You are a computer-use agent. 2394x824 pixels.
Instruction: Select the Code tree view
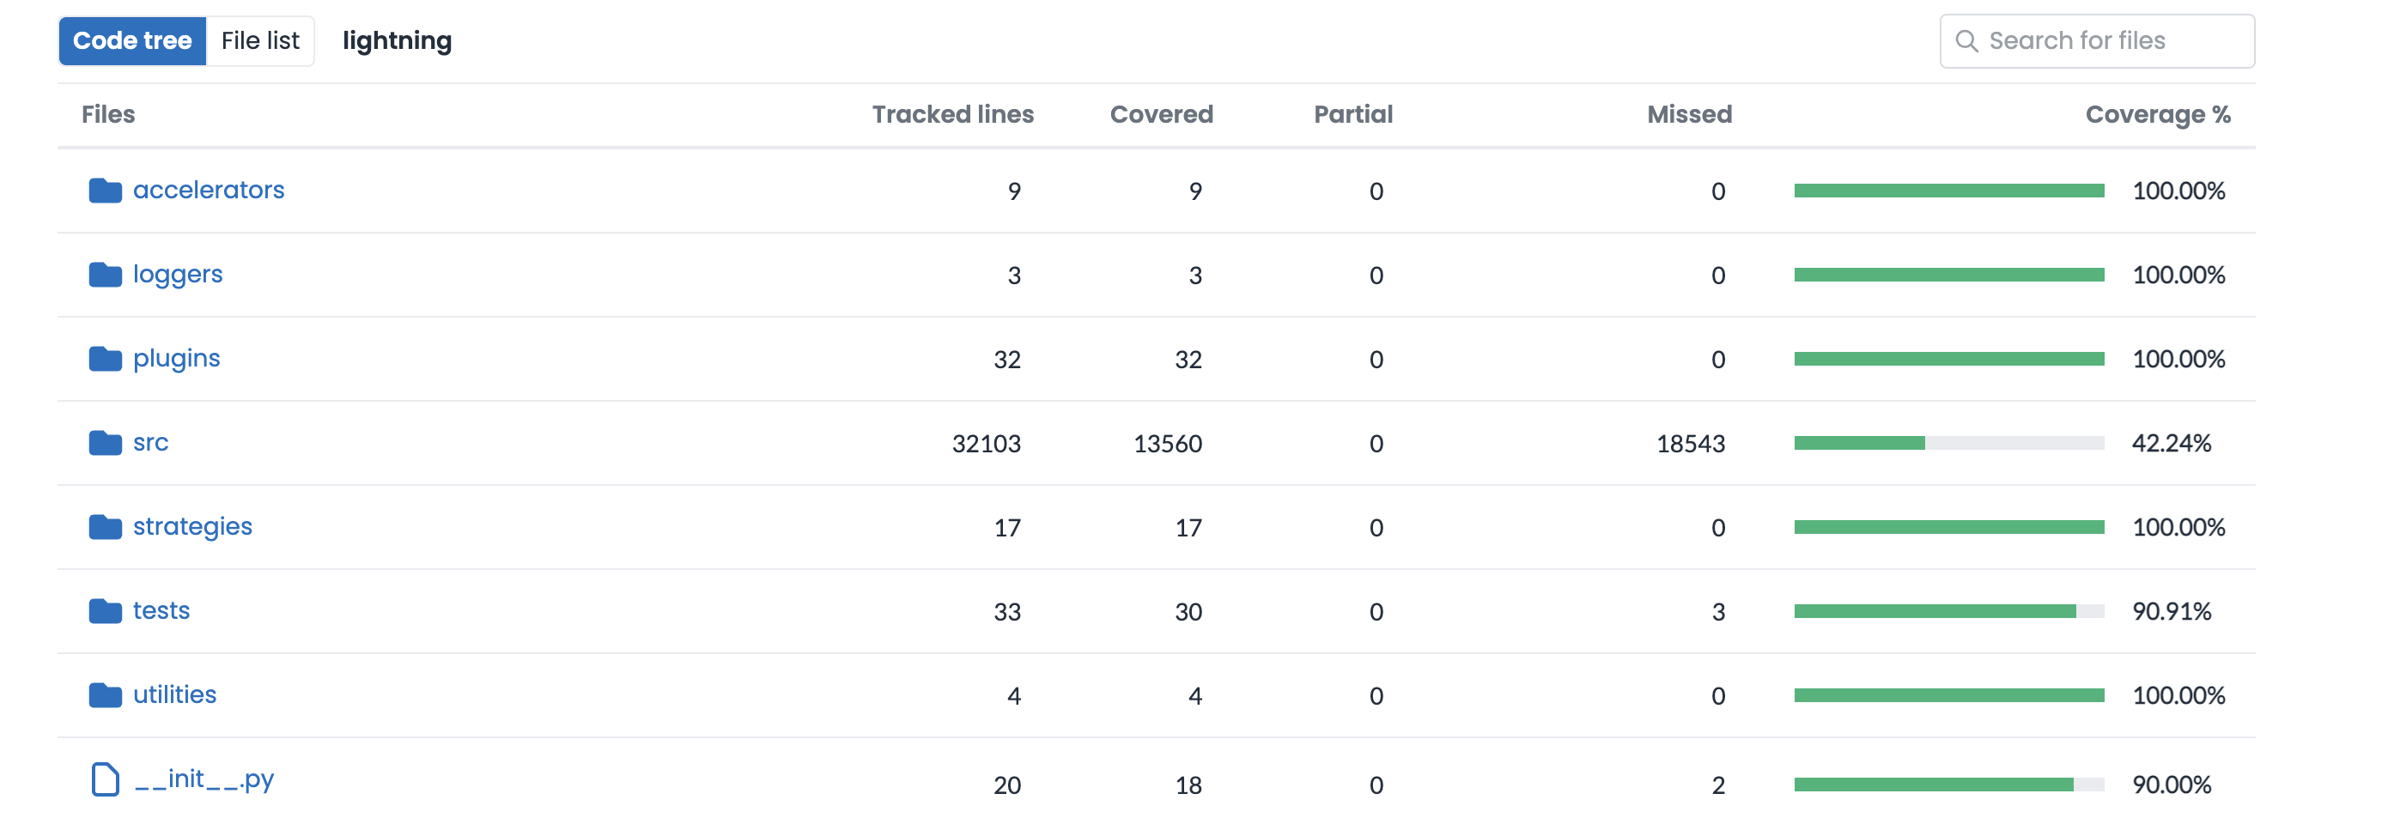tap(132, 40)
